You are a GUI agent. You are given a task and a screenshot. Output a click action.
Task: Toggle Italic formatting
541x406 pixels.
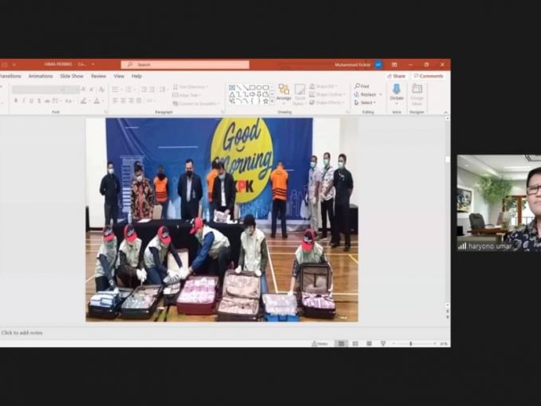click(x=24, y=101)
